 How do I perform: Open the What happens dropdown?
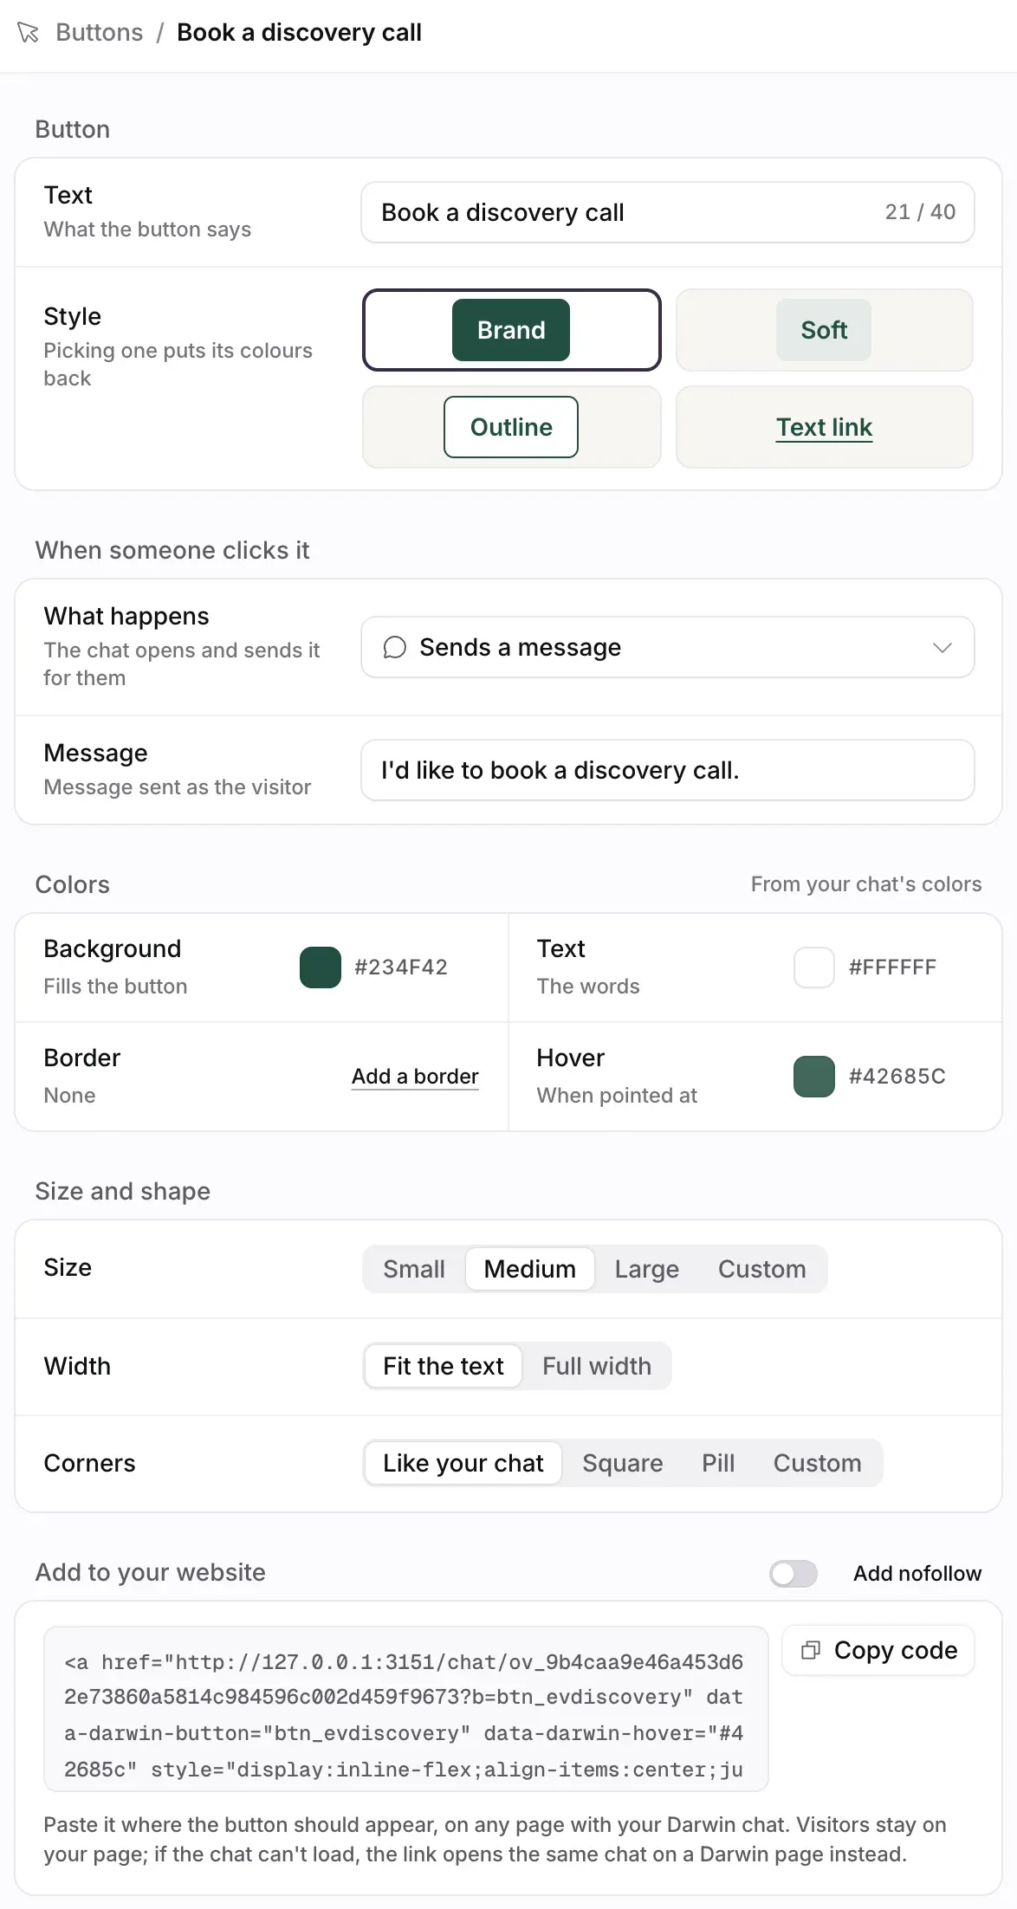tap(667, 647)
